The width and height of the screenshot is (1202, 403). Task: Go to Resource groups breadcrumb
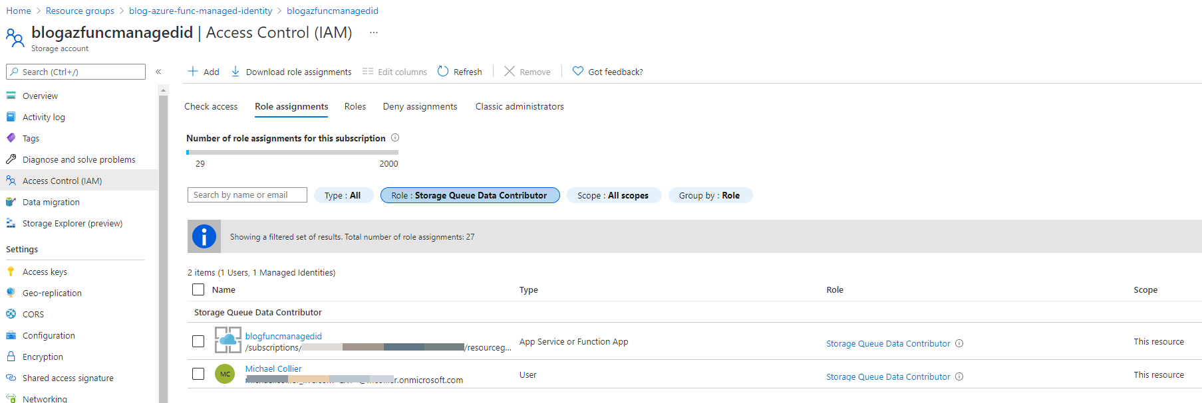(80, 11)
